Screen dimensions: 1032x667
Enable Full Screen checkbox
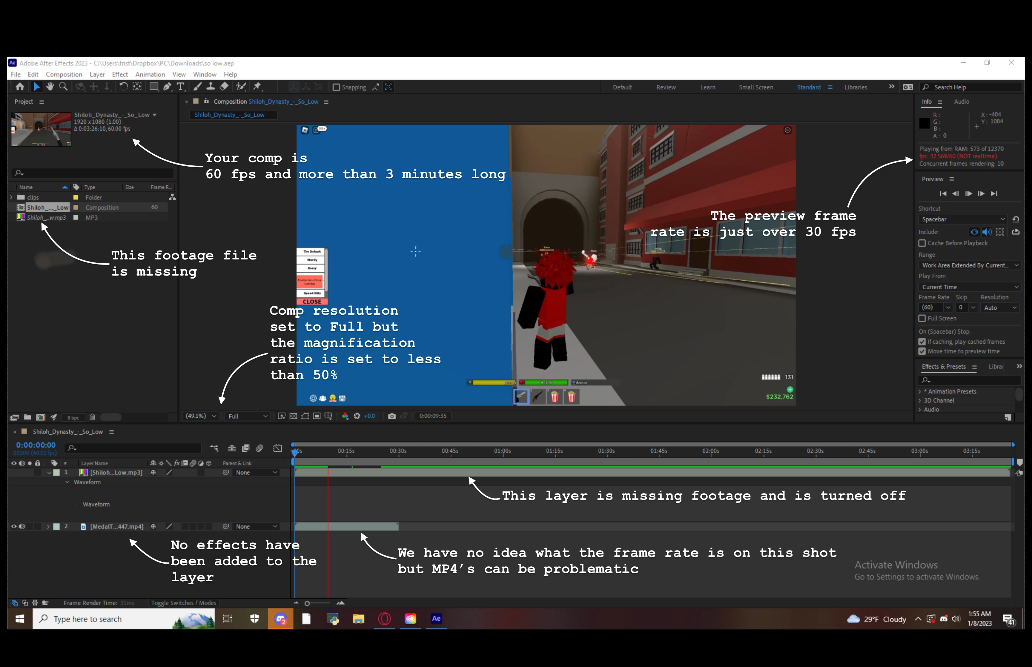click(x=922, y=318)
